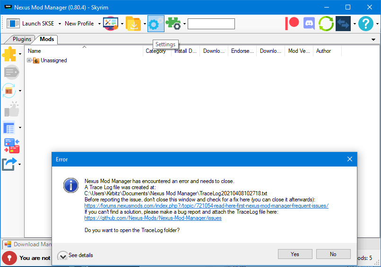The height and width of the screenshot is (267, 381).
Task: Open the nexusmods forum frequent issues link
Action: tap(206, 206)
